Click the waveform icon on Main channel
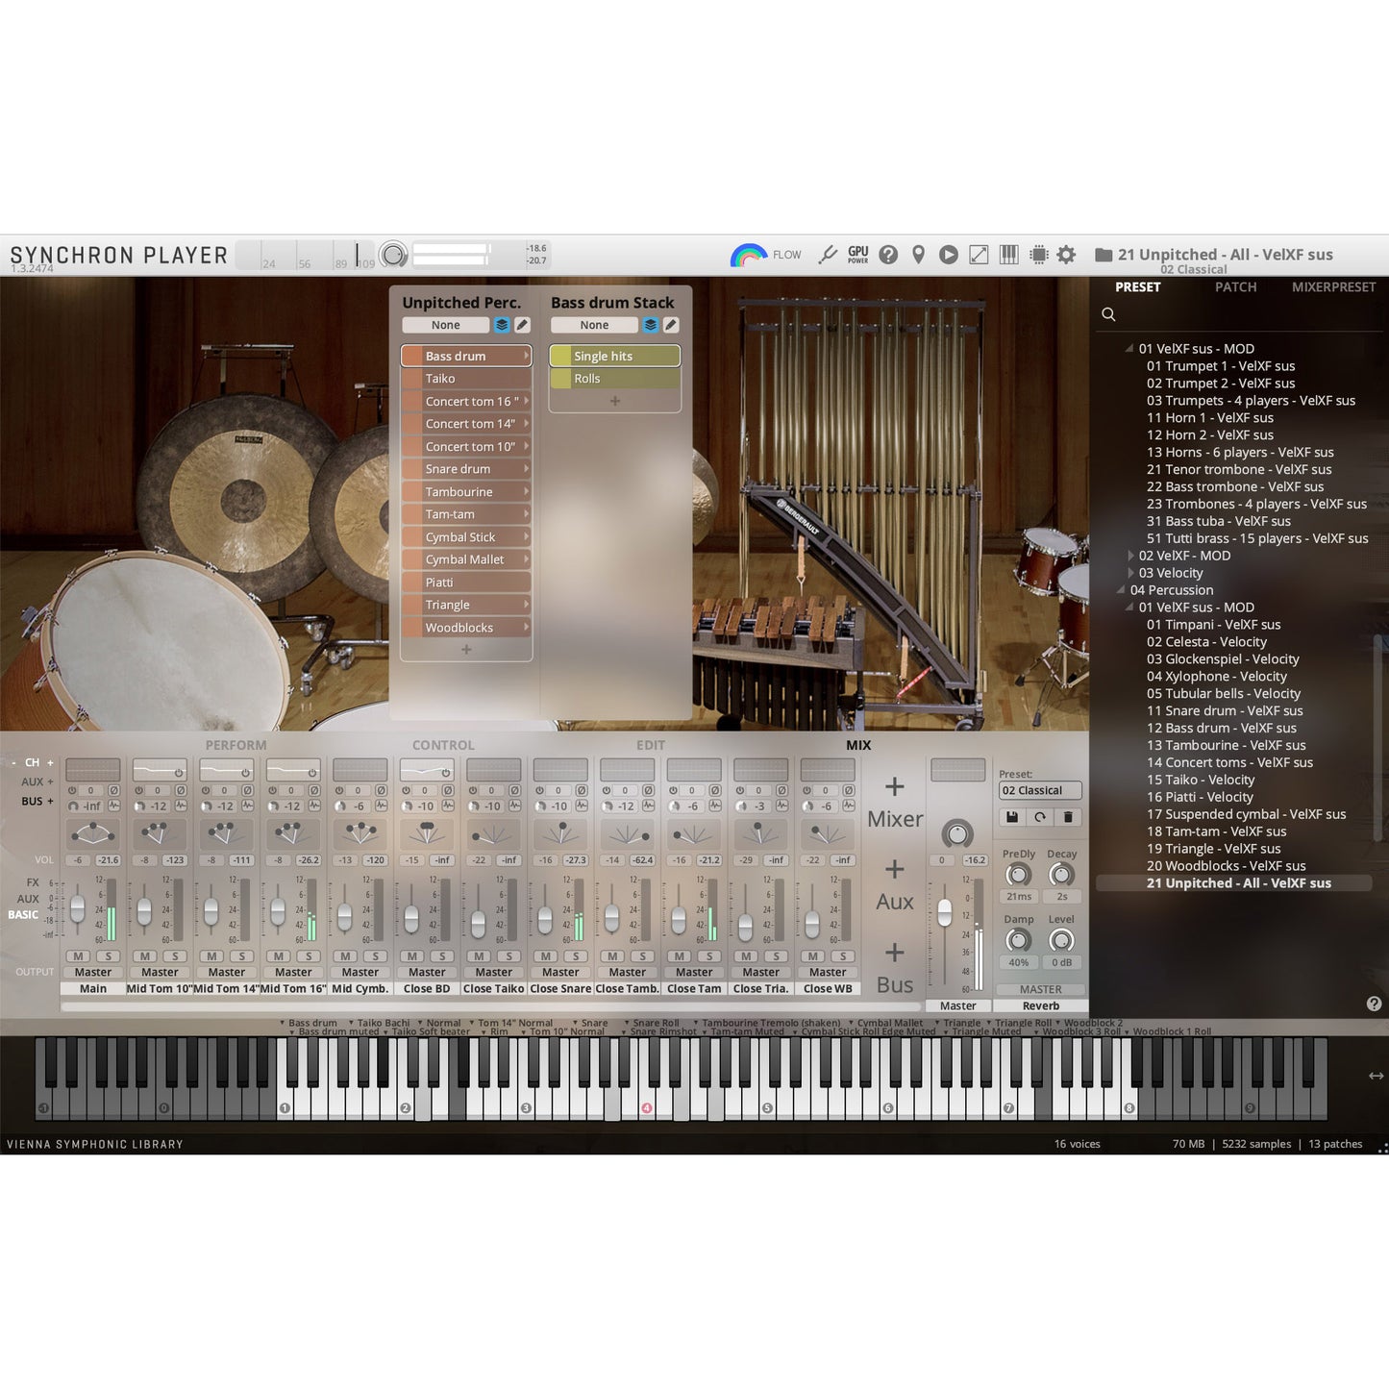The image size is (1389, 1389). click(113, 806)
